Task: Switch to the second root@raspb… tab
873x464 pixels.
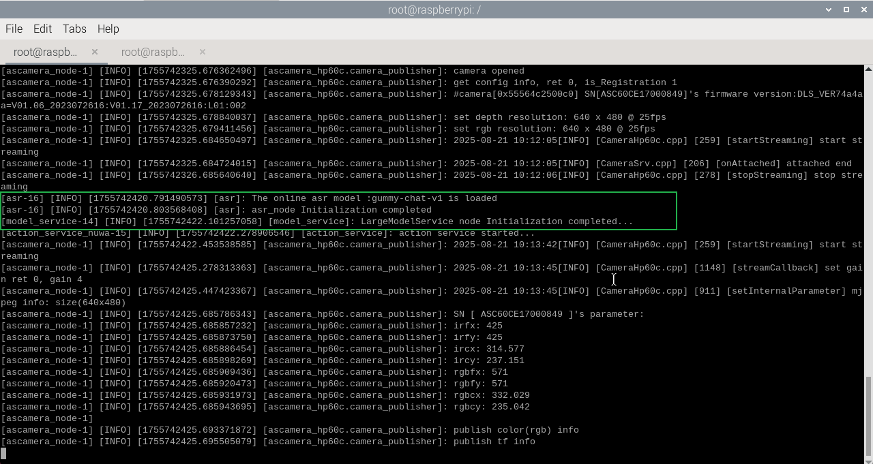Action: [153, 52]
